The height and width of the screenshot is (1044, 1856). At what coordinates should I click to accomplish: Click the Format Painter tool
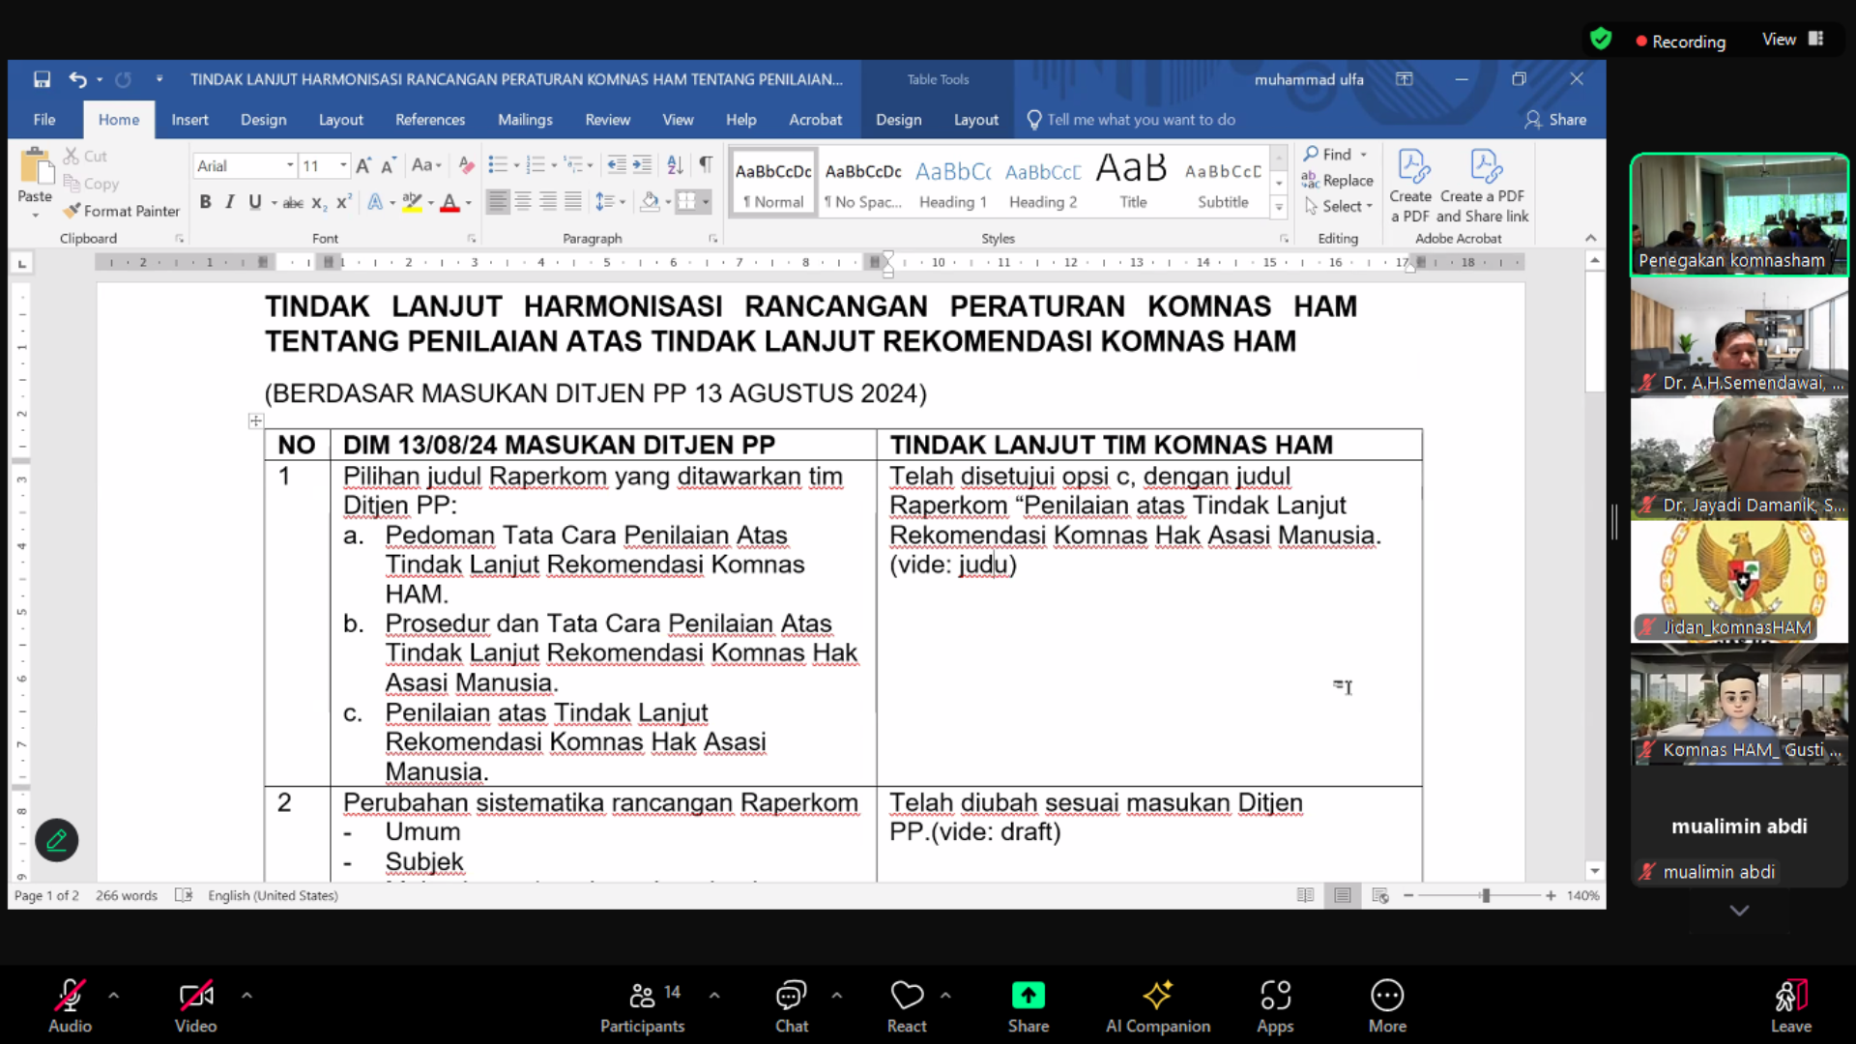(x=121, y=211)
